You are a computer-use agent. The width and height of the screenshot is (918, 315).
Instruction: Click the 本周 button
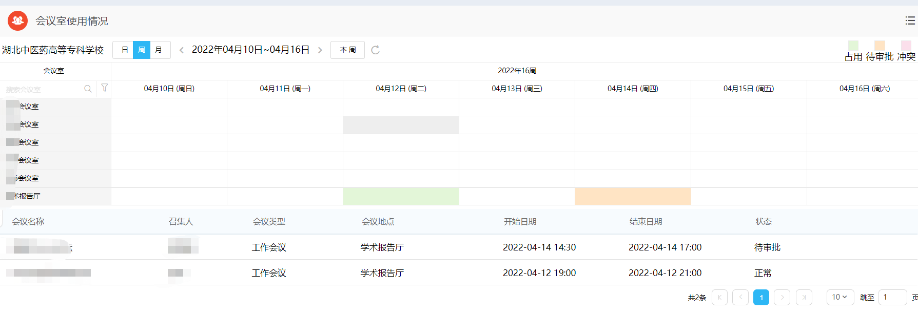tap(347, 50)
